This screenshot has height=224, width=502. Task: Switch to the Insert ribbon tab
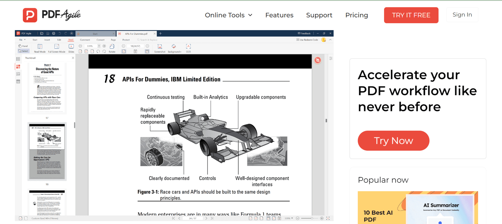(47, 40)
